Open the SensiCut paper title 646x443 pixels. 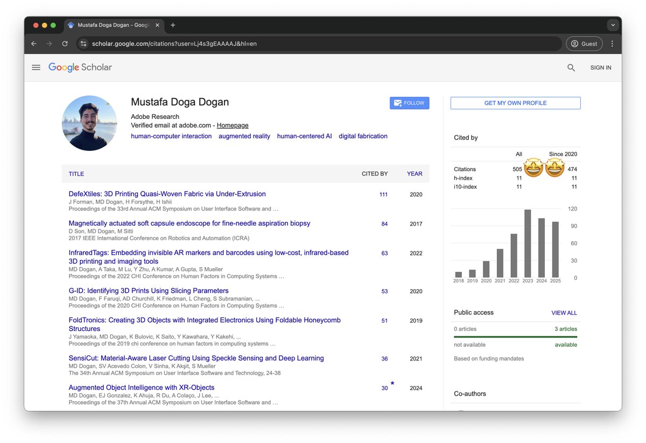[196, 358]
